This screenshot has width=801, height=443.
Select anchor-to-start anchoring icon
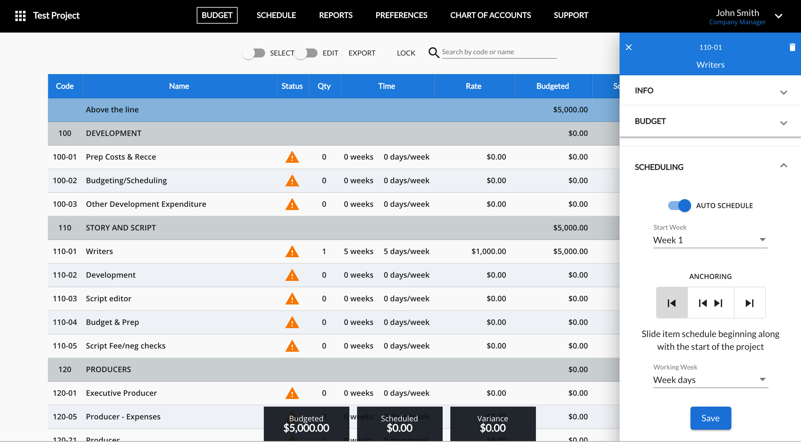(x=672, y=303)
